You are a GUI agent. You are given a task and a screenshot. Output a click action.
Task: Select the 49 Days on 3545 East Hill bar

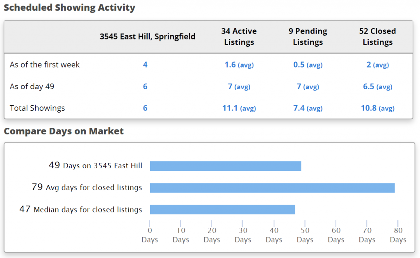225,165
